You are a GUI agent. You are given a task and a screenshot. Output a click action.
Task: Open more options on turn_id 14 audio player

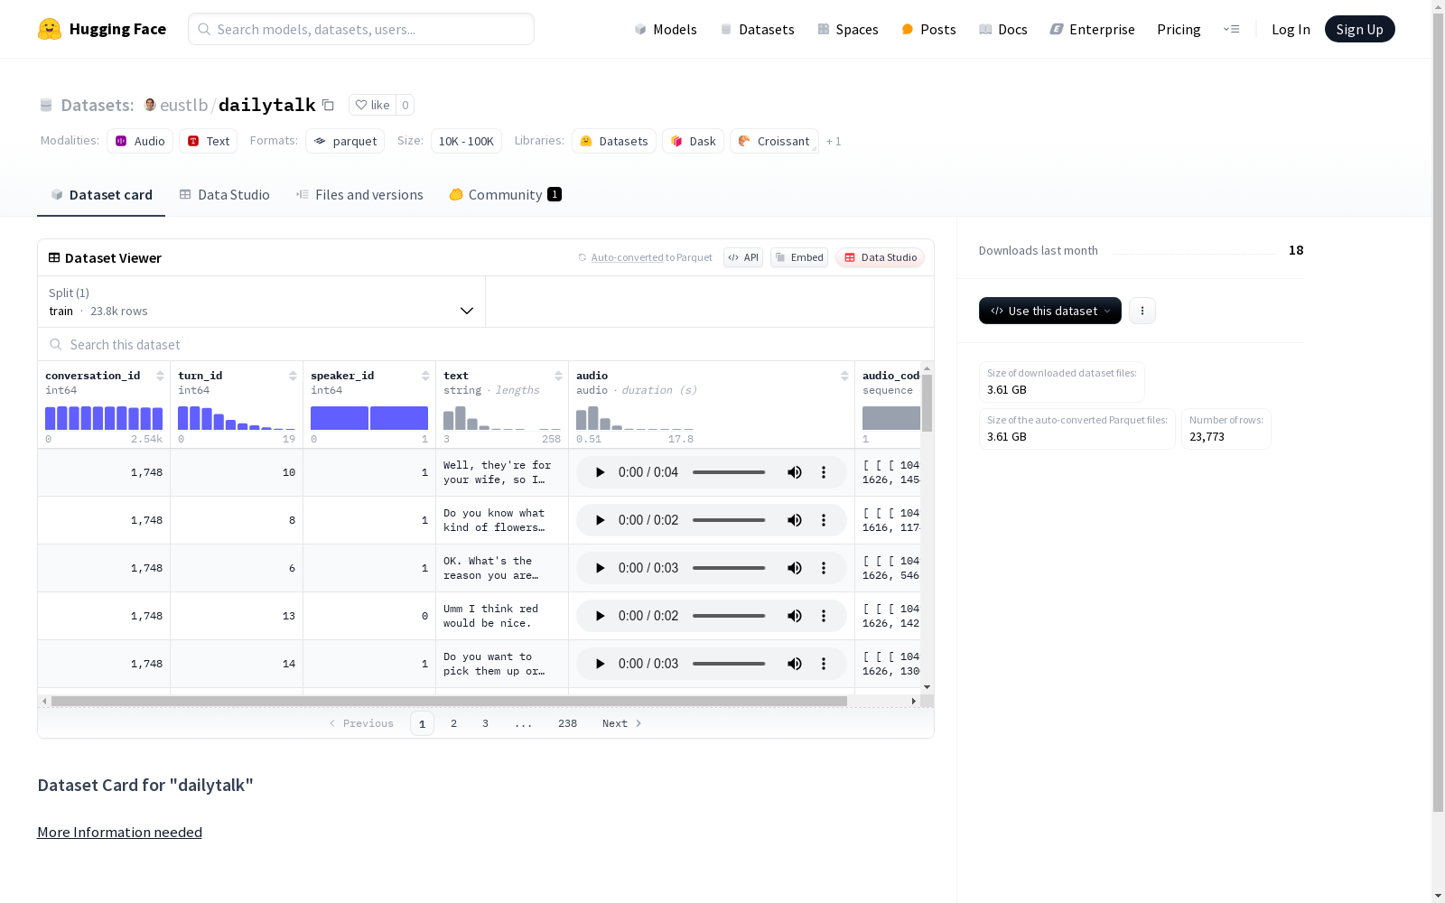(x=824, y=664)
